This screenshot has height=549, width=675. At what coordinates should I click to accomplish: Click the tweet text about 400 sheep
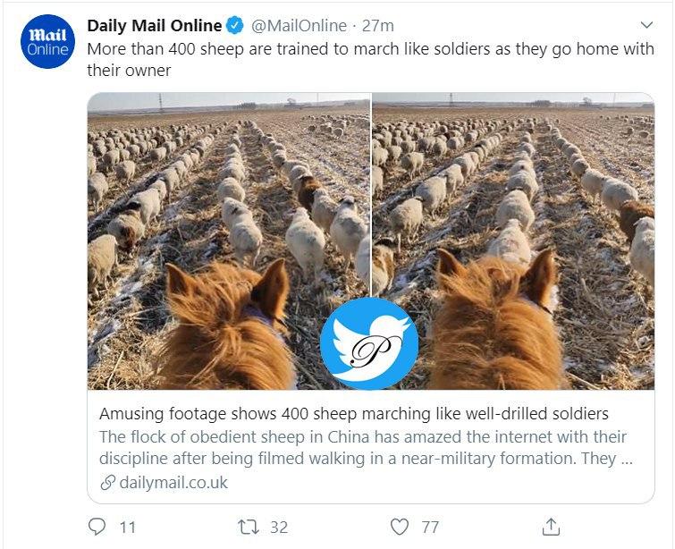(370, 59)
